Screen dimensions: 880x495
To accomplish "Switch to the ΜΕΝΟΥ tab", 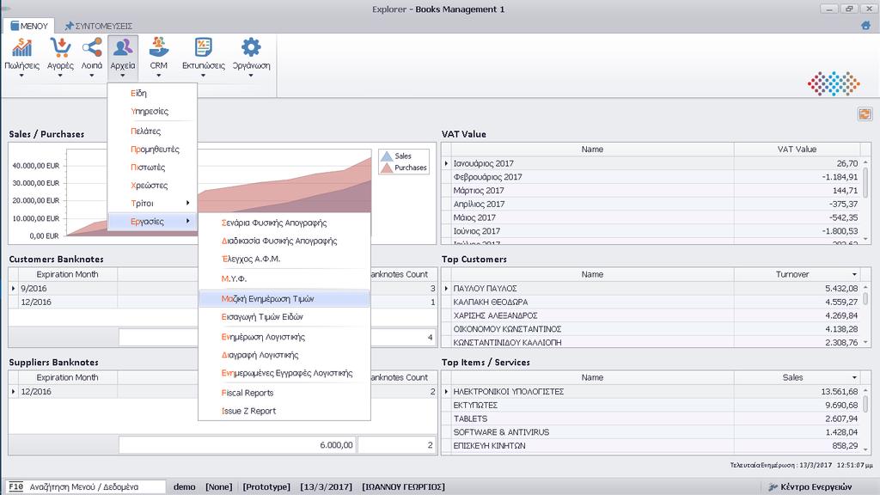I will click(28, 26).
